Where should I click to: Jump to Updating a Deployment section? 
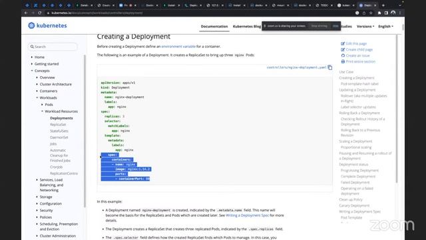point(357,90)
